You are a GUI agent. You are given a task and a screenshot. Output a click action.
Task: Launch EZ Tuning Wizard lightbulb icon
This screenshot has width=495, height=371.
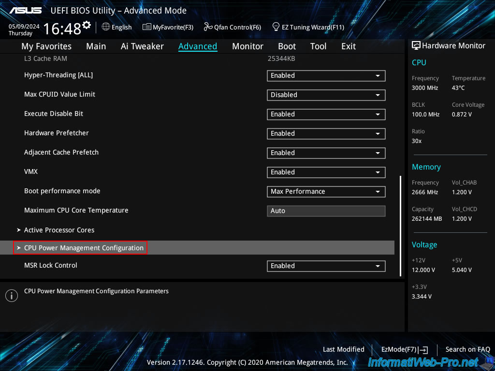[276, 27]
